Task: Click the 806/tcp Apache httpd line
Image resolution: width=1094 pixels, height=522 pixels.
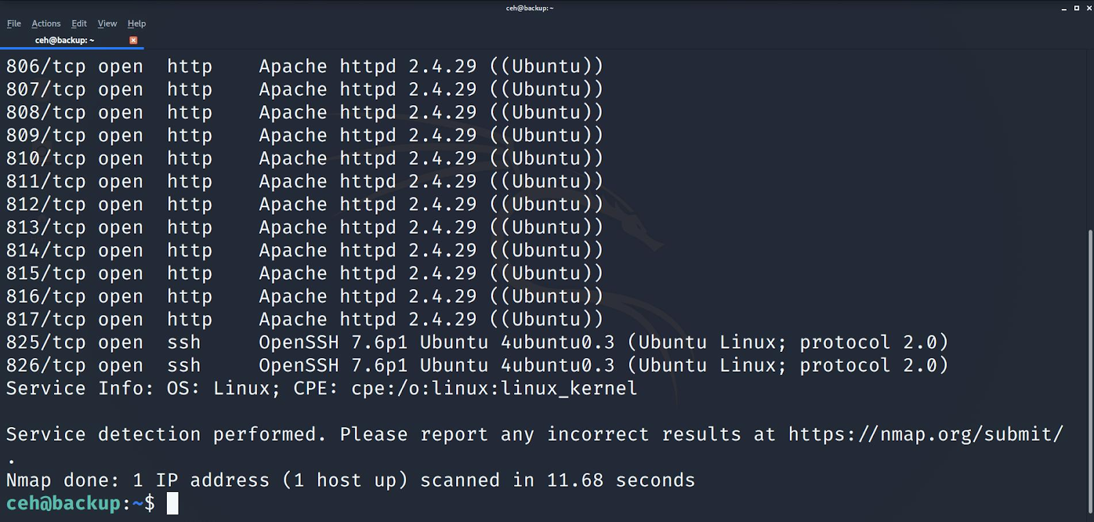Action: click(305, 66)
